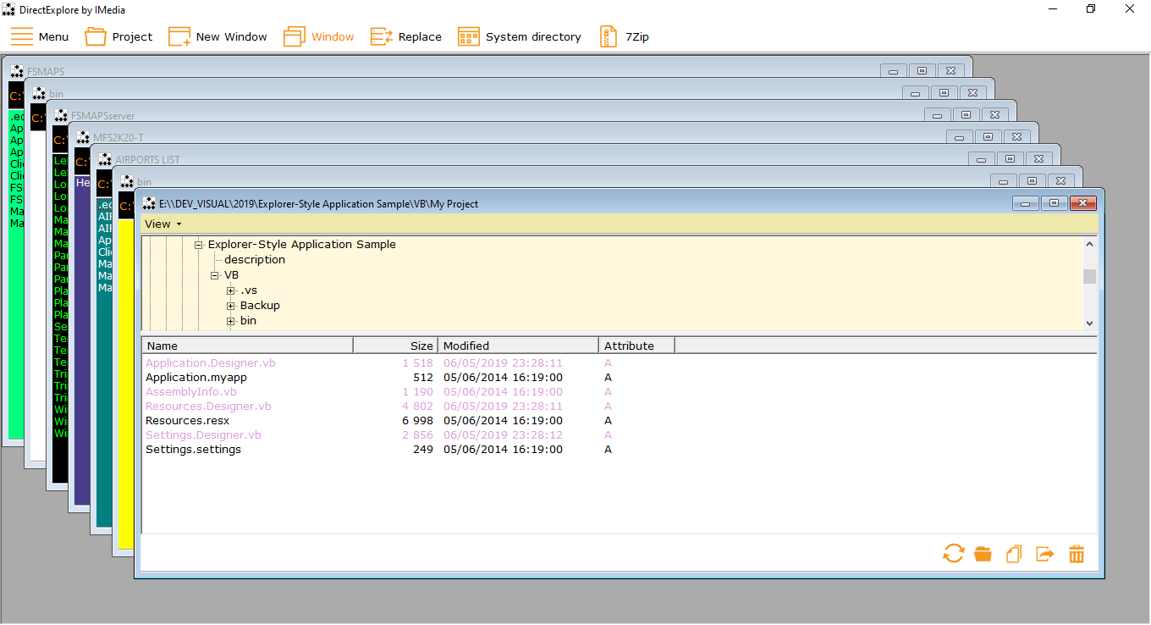
Task: Click the tree scrollbar down arrow
Action: 1090,323
